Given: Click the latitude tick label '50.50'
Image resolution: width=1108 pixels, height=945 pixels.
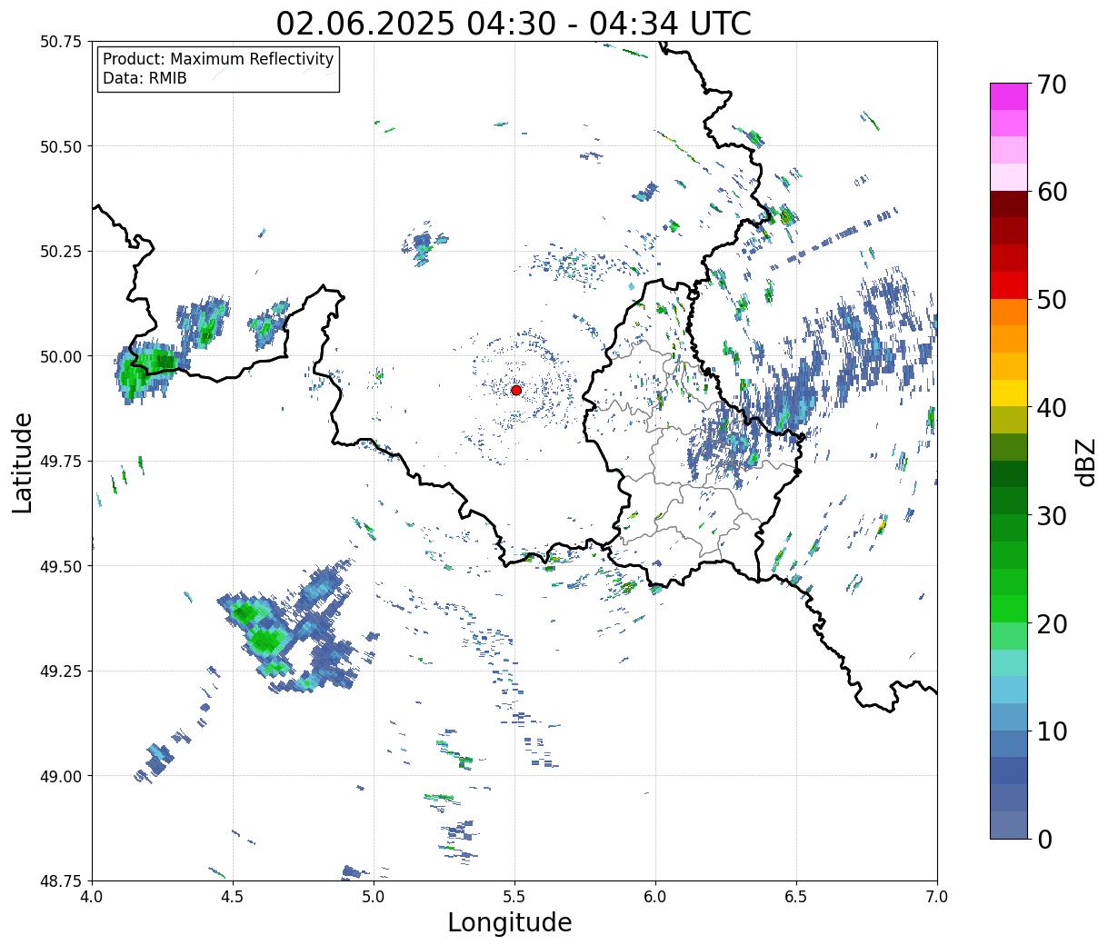Looking at the screenshot, I should (x=61, y=146).
